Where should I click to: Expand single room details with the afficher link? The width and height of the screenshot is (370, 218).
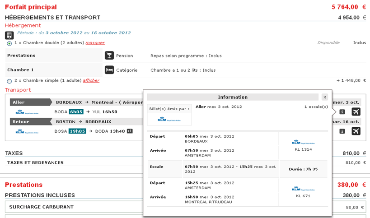click(x=91, y=80)
